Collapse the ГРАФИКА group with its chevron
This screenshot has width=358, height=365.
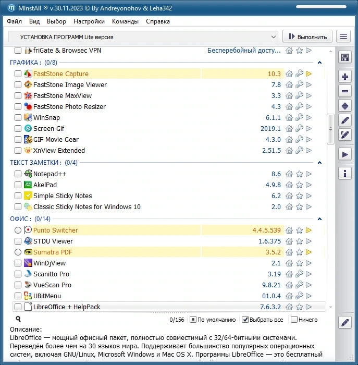tap(319, 63)
